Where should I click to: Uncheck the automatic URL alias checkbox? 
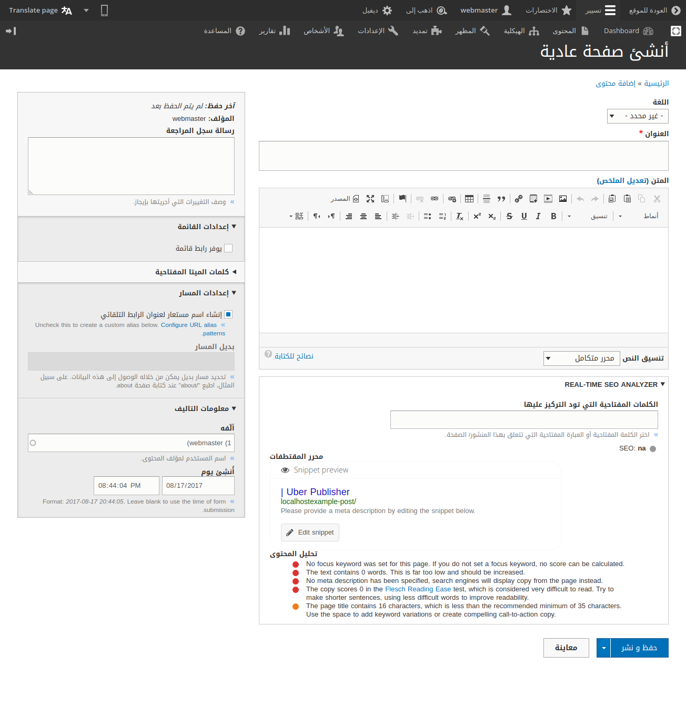[228, 314]
